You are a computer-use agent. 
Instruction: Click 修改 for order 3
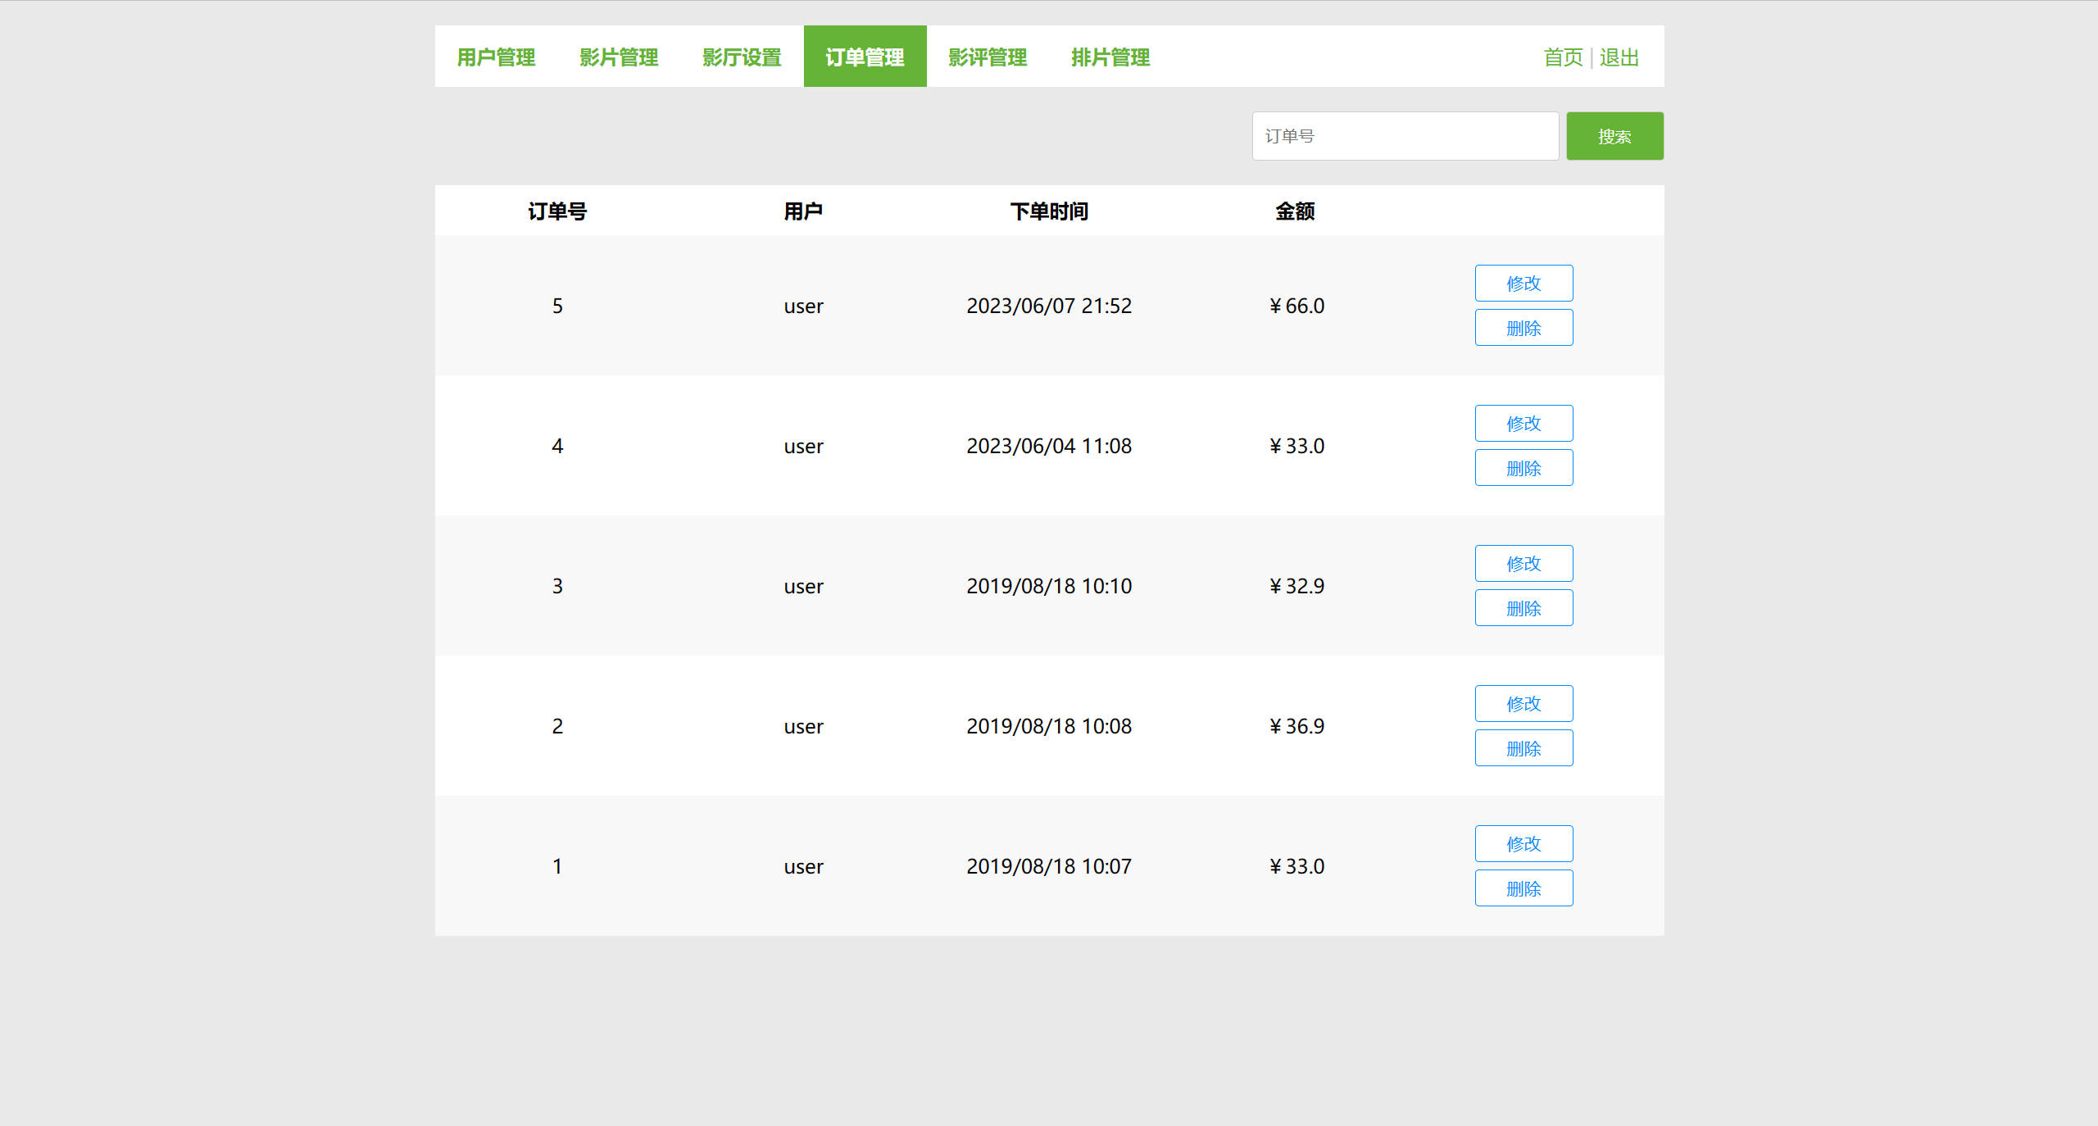click(1524, 563)
